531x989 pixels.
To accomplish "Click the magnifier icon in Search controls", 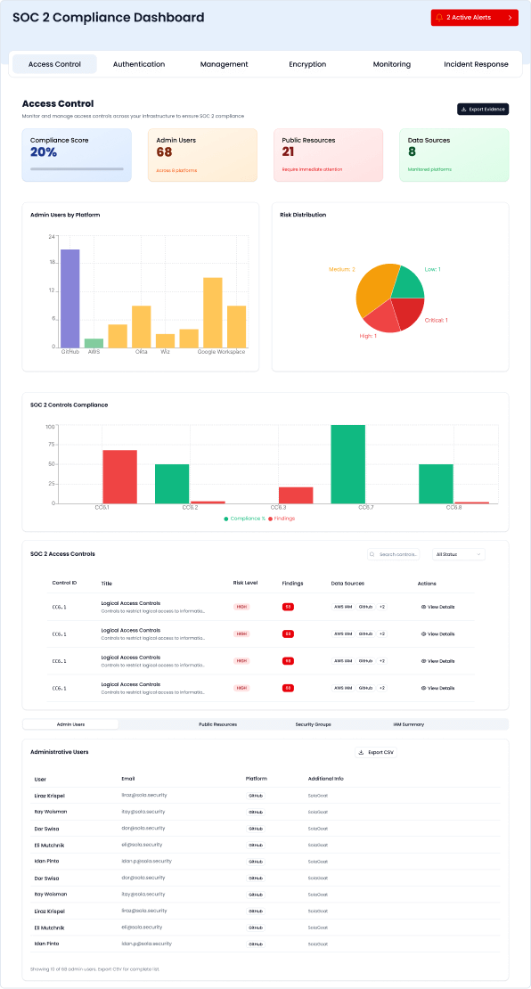I will click(x=373, y=554).
